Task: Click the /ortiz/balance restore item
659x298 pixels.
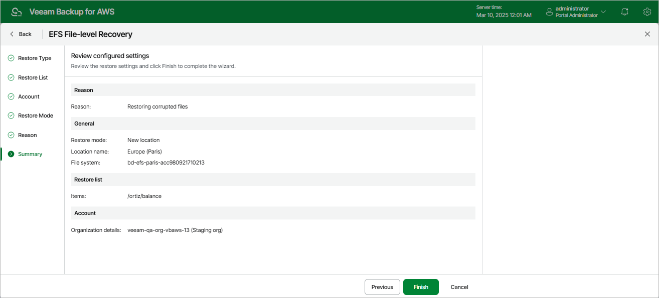Action: point(144,196)
